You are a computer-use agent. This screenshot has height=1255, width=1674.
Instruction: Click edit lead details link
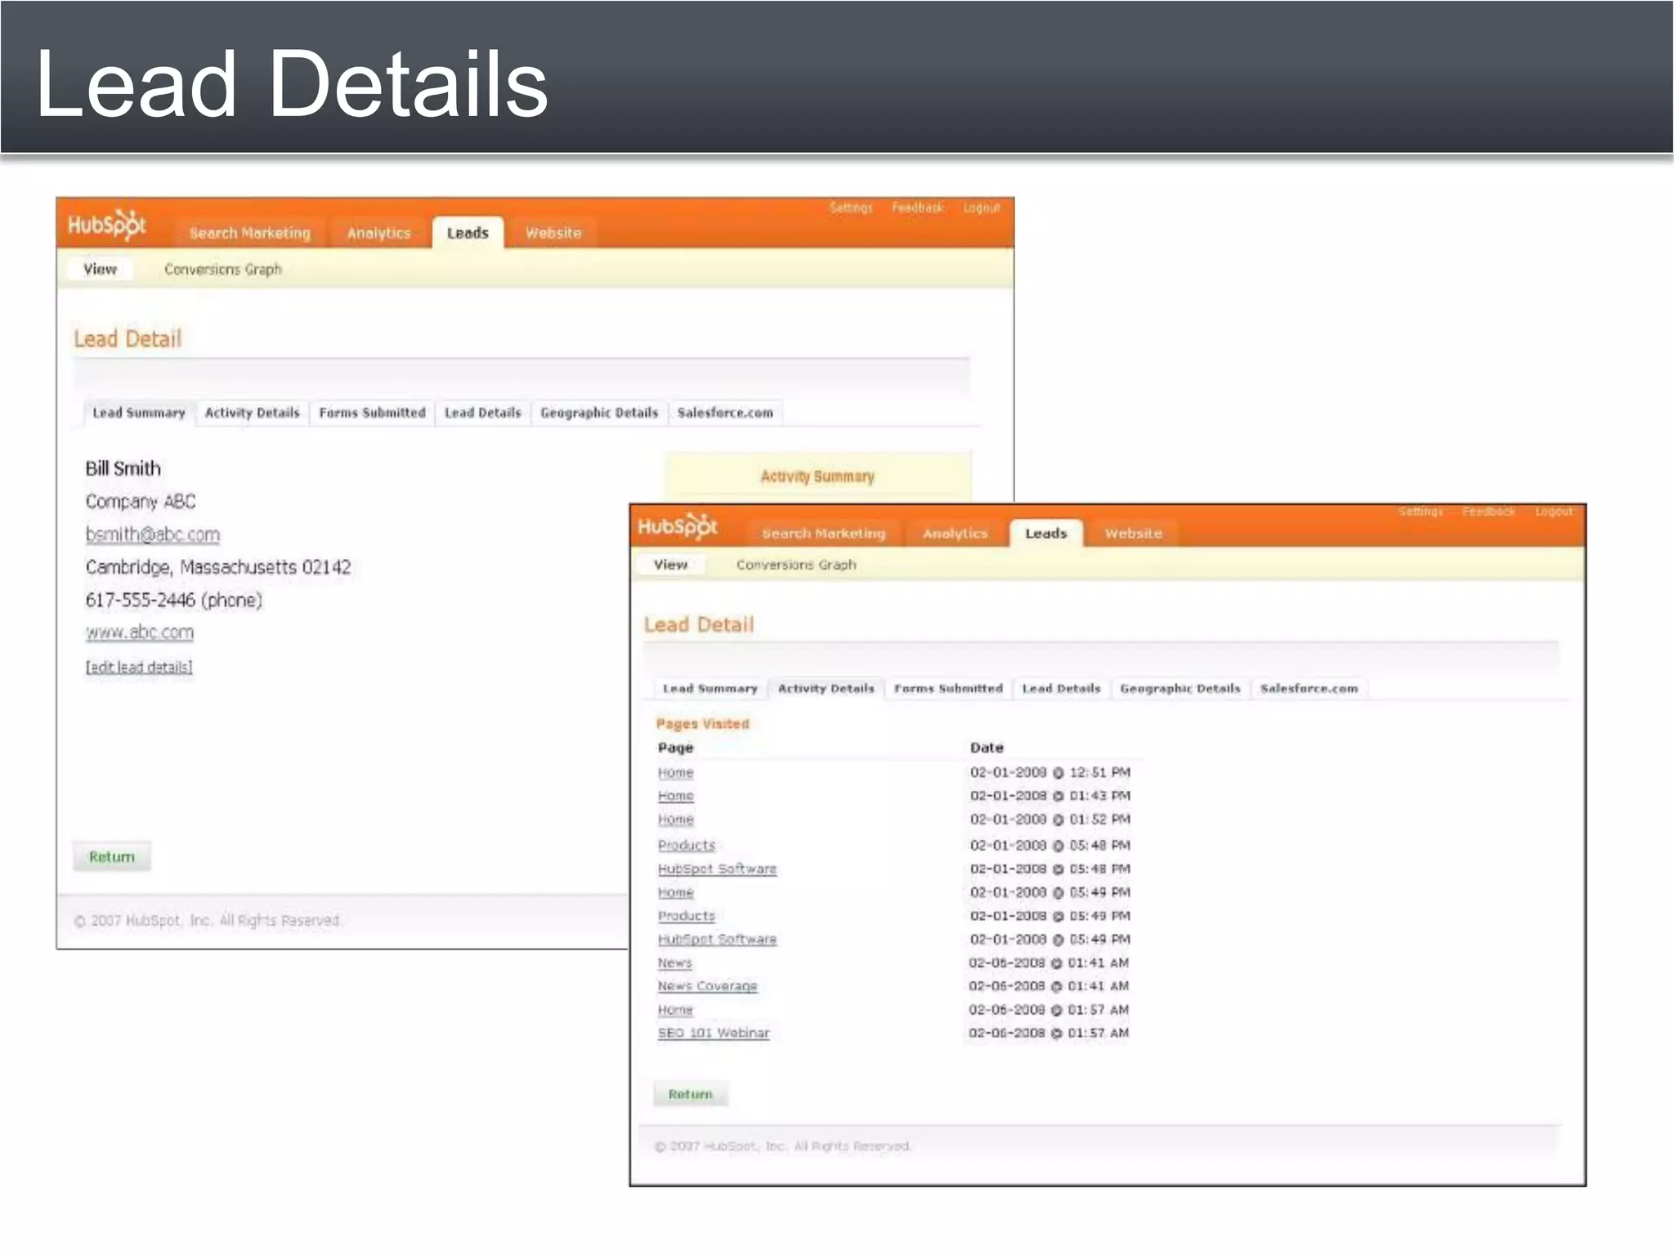pos(139,667)
